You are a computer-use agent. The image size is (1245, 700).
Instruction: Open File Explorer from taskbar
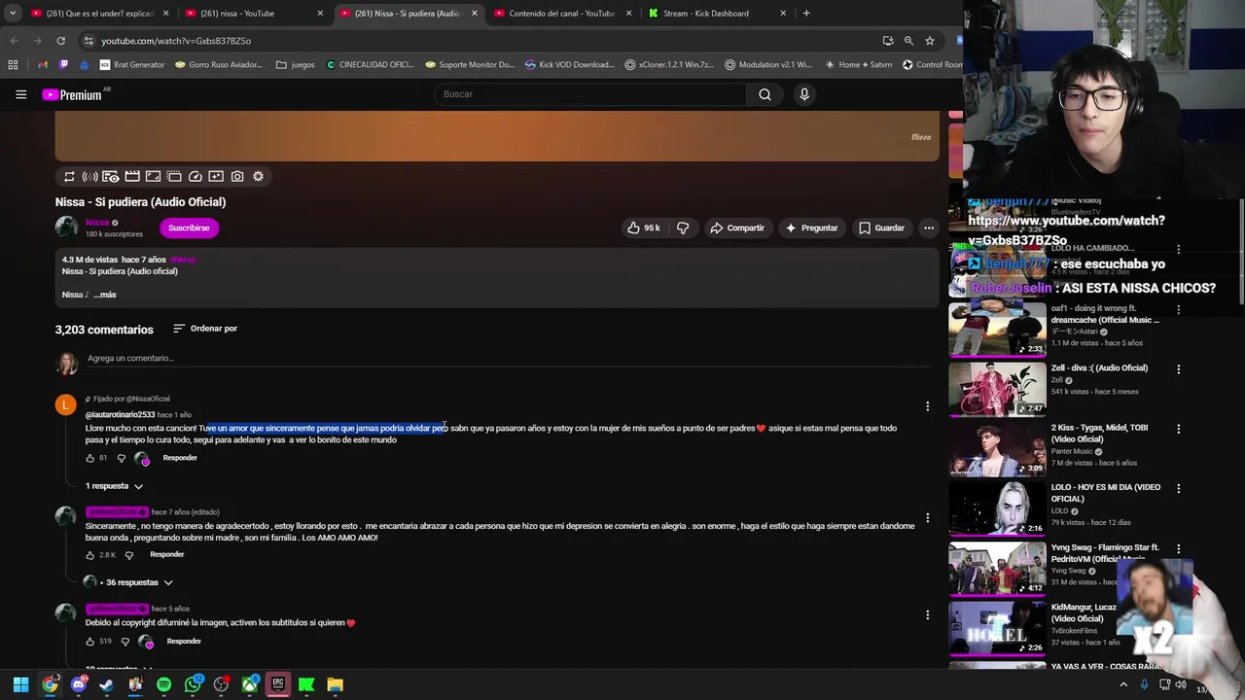pyautogui.click(x=335, y=684)
